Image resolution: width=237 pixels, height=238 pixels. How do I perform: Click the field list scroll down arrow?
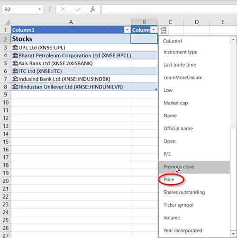point(233,234)
